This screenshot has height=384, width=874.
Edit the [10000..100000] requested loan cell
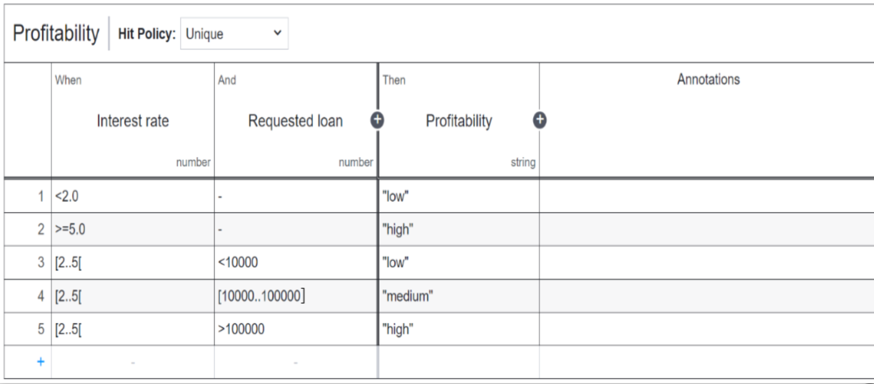click(x=295, y=296)
